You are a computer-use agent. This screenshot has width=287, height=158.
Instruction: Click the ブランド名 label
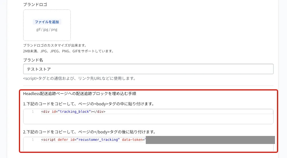[x=33, y=60]
